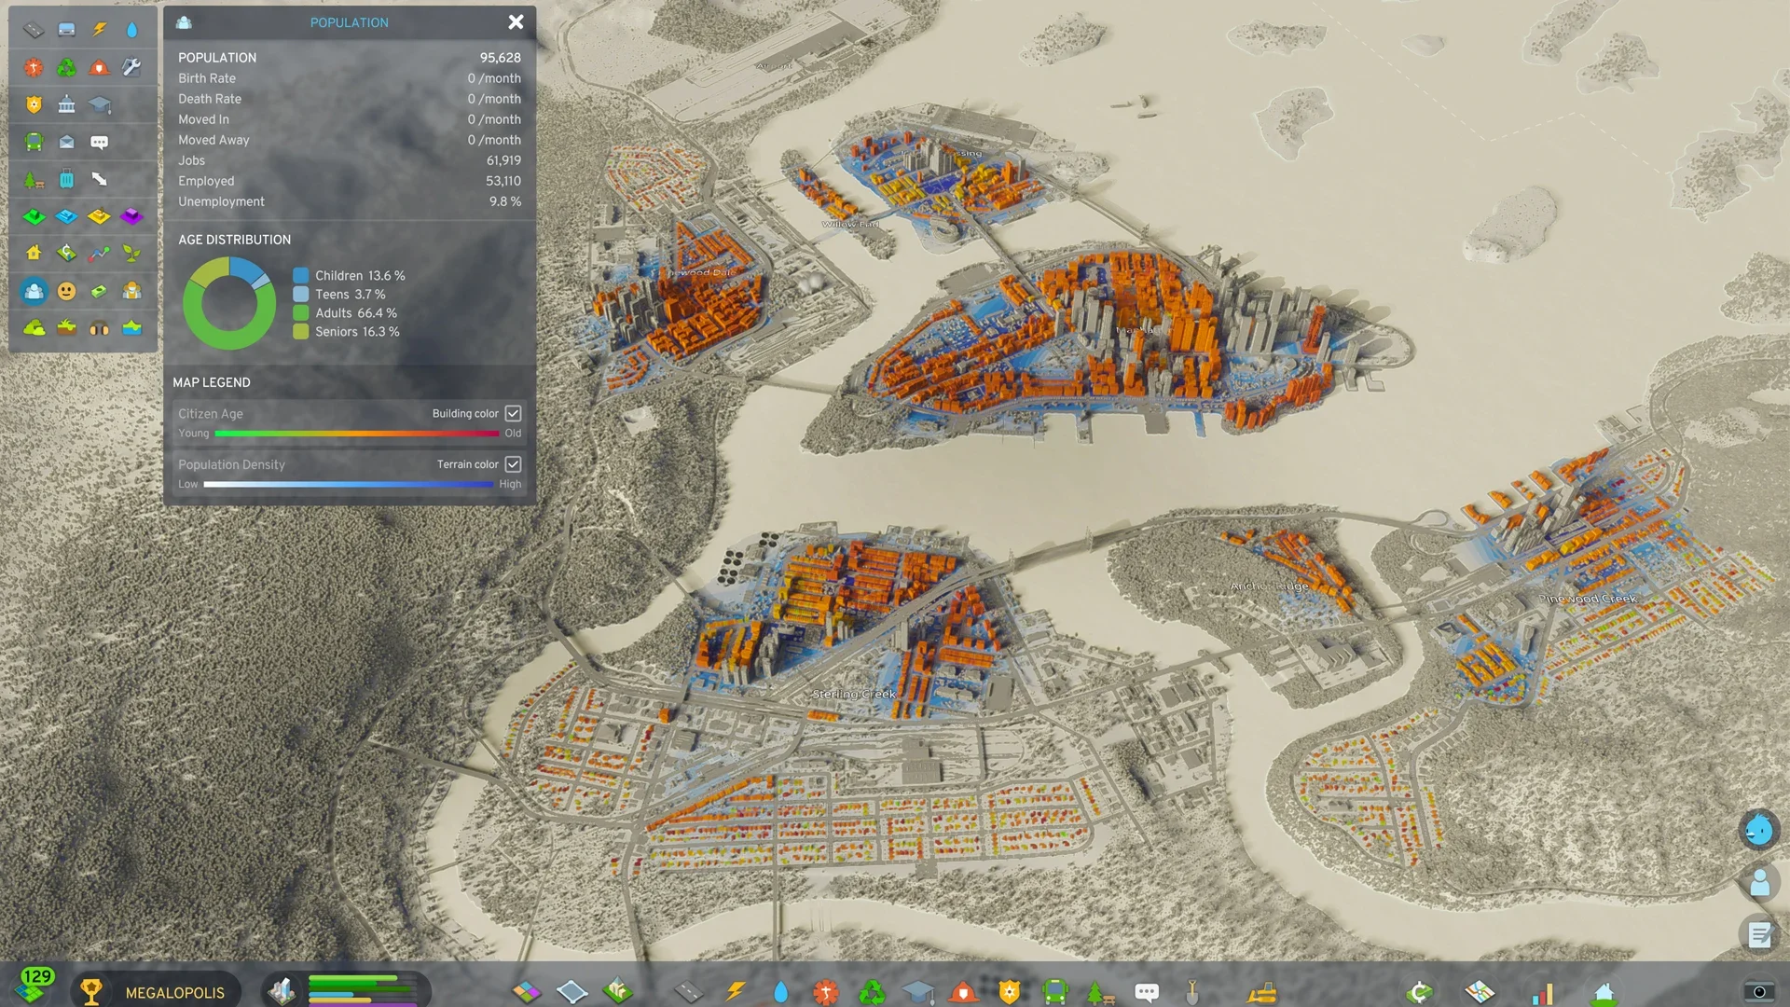Open the Healthcare info view

34,66
